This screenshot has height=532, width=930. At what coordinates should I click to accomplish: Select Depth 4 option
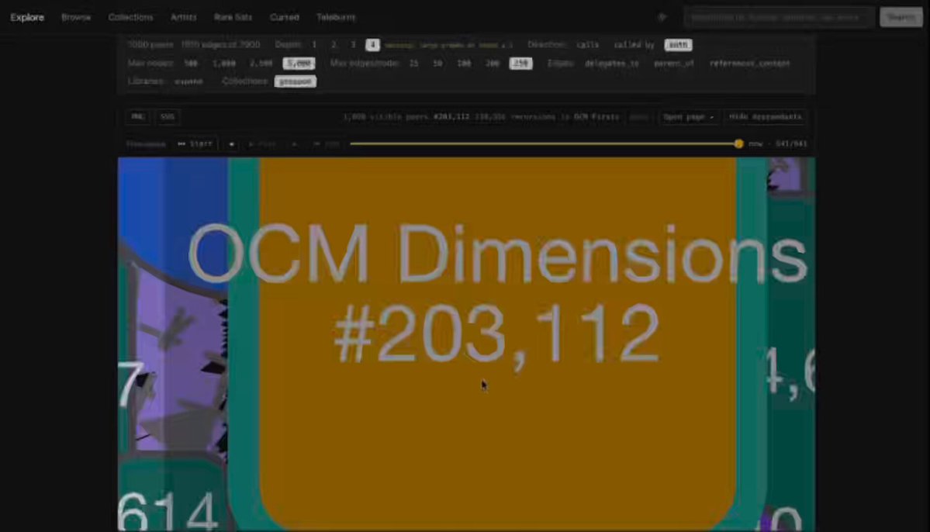(372, 45)
